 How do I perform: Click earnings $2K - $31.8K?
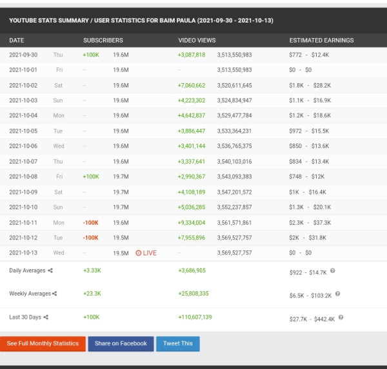point(308,238)
